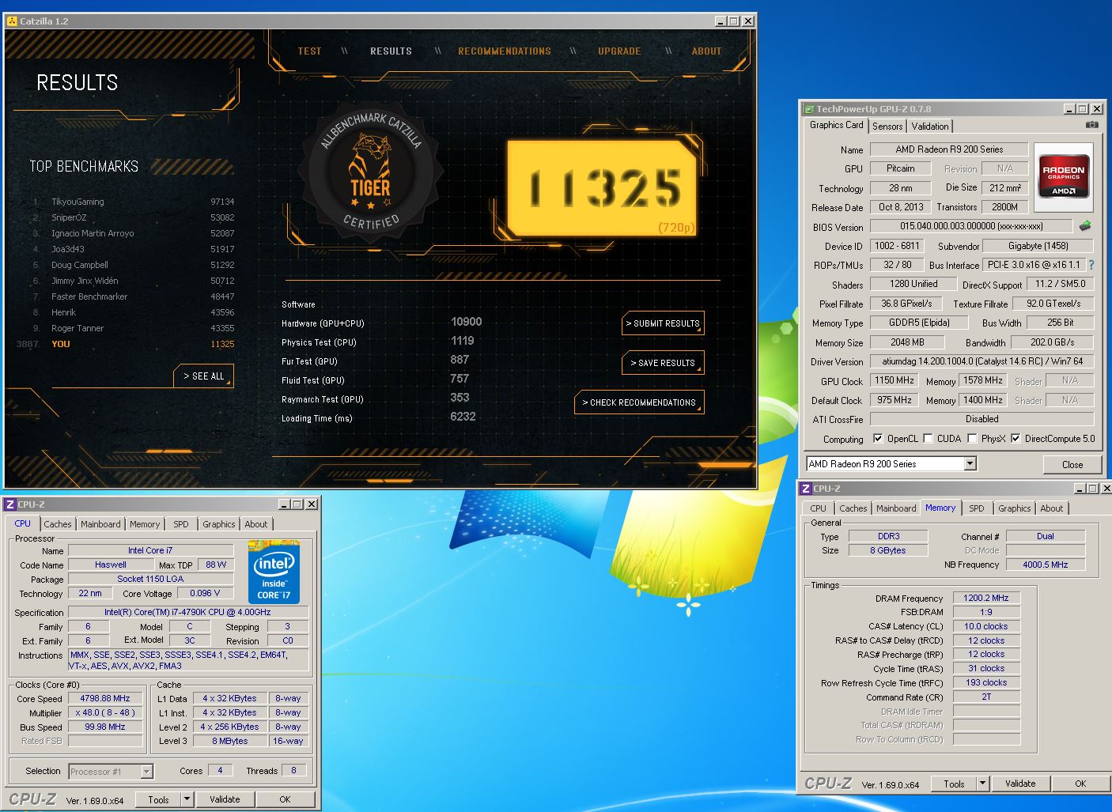Click the GPU-Z screenshot camera icon

pyautogui.click(x=1091, y=125)
